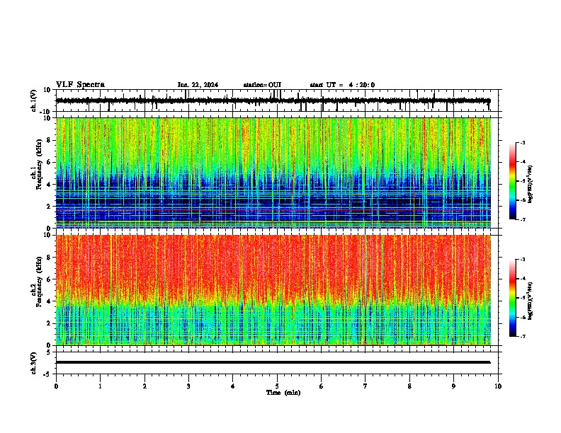Click time axis tick label '1'
Screen dimensions: 561x433
tap(100, 386)
